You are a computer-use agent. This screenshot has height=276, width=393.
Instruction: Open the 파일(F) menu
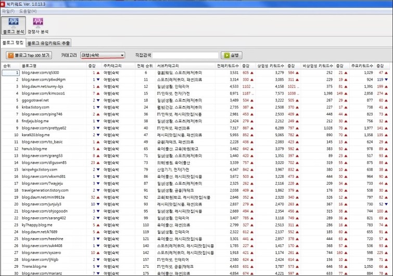[x=8, y=11]
